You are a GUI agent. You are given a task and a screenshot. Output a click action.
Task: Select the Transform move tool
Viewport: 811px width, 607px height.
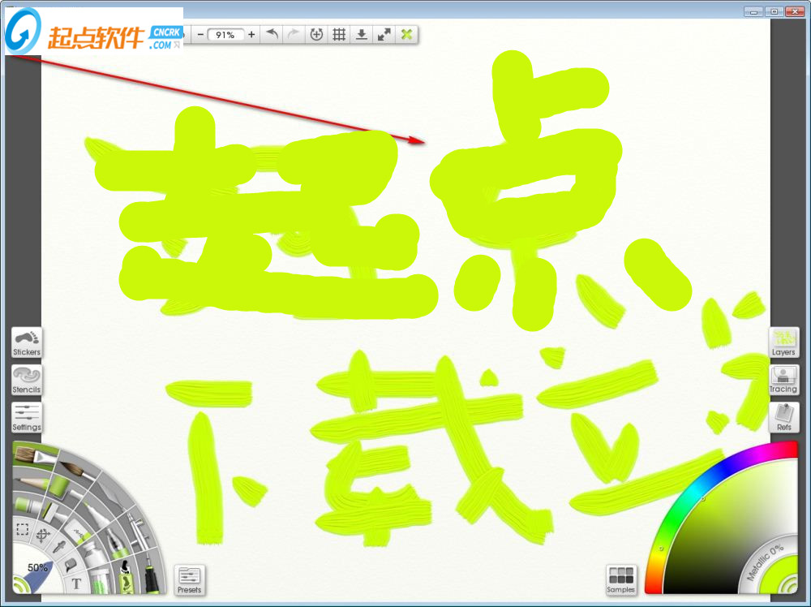pyautogui.click(x=42, y=536)
